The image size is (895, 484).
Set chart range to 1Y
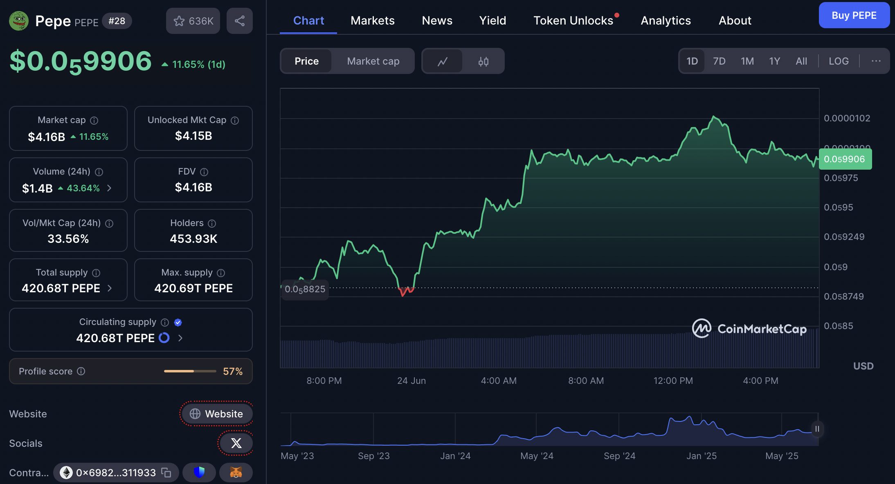774,61
